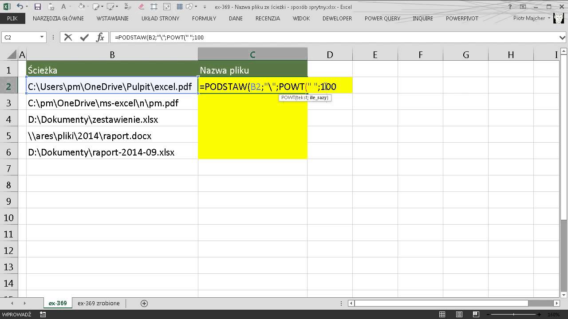568x319 pixels.
Task: Open Insert Function fx dialog
Action: point(100,38)
